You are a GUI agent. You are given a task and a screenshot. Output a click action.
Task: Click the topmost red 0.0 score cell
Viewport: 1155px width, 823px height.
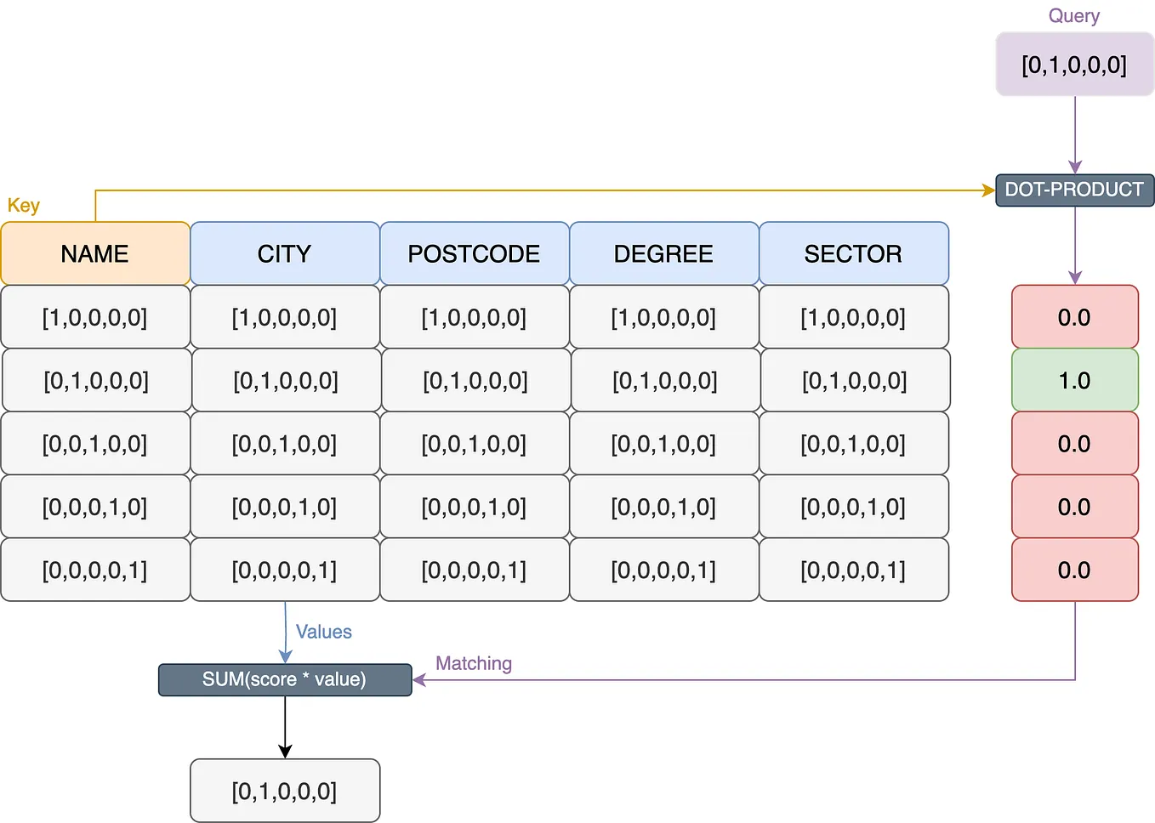pyautogui.click(x=1074, y=317)
